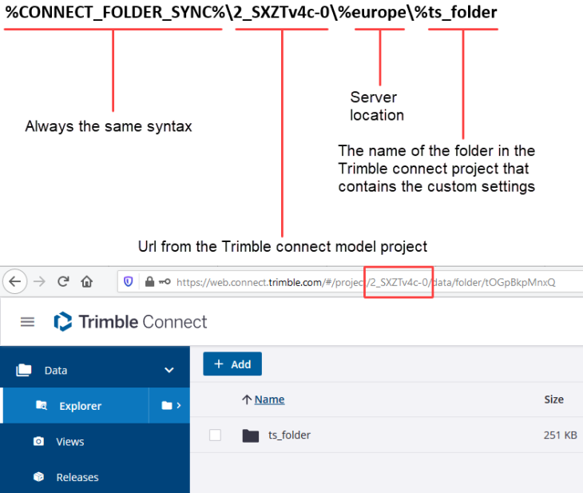Tick the checkbox for ts_folder

pos(215,435)
